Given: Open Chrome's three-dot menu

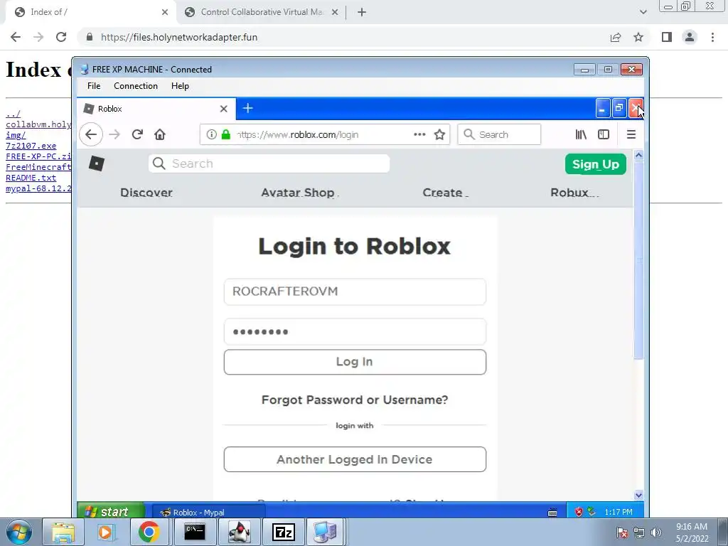Looking at the screenshot, I should click(712, 37).
